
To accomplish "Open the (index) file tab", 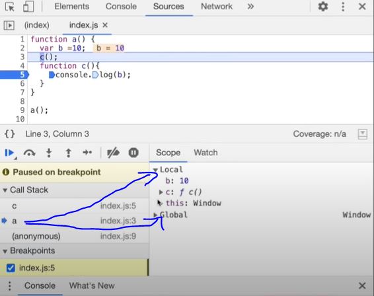I will (x=37, y=25).
